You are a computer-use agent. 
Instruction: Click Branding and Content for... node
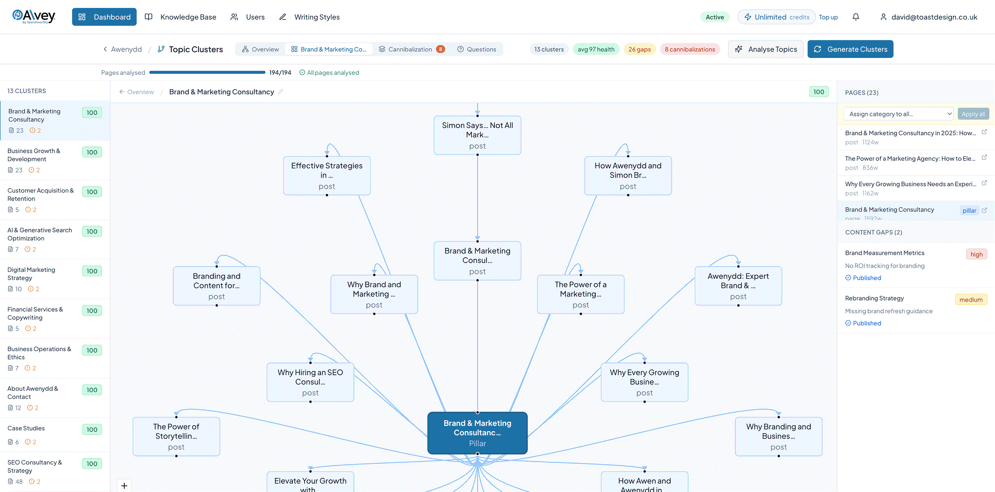217,286
